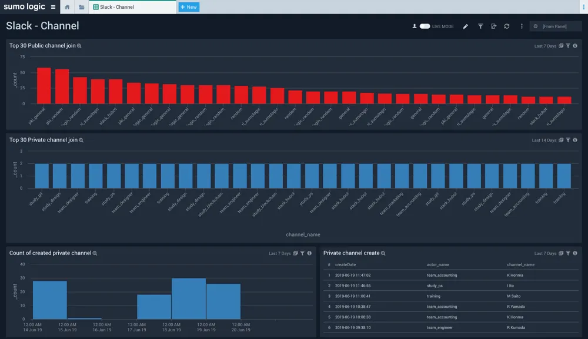The image size is (588, 339).
Task: Open dashboard filter funnel icon in header
Action: 480,26
